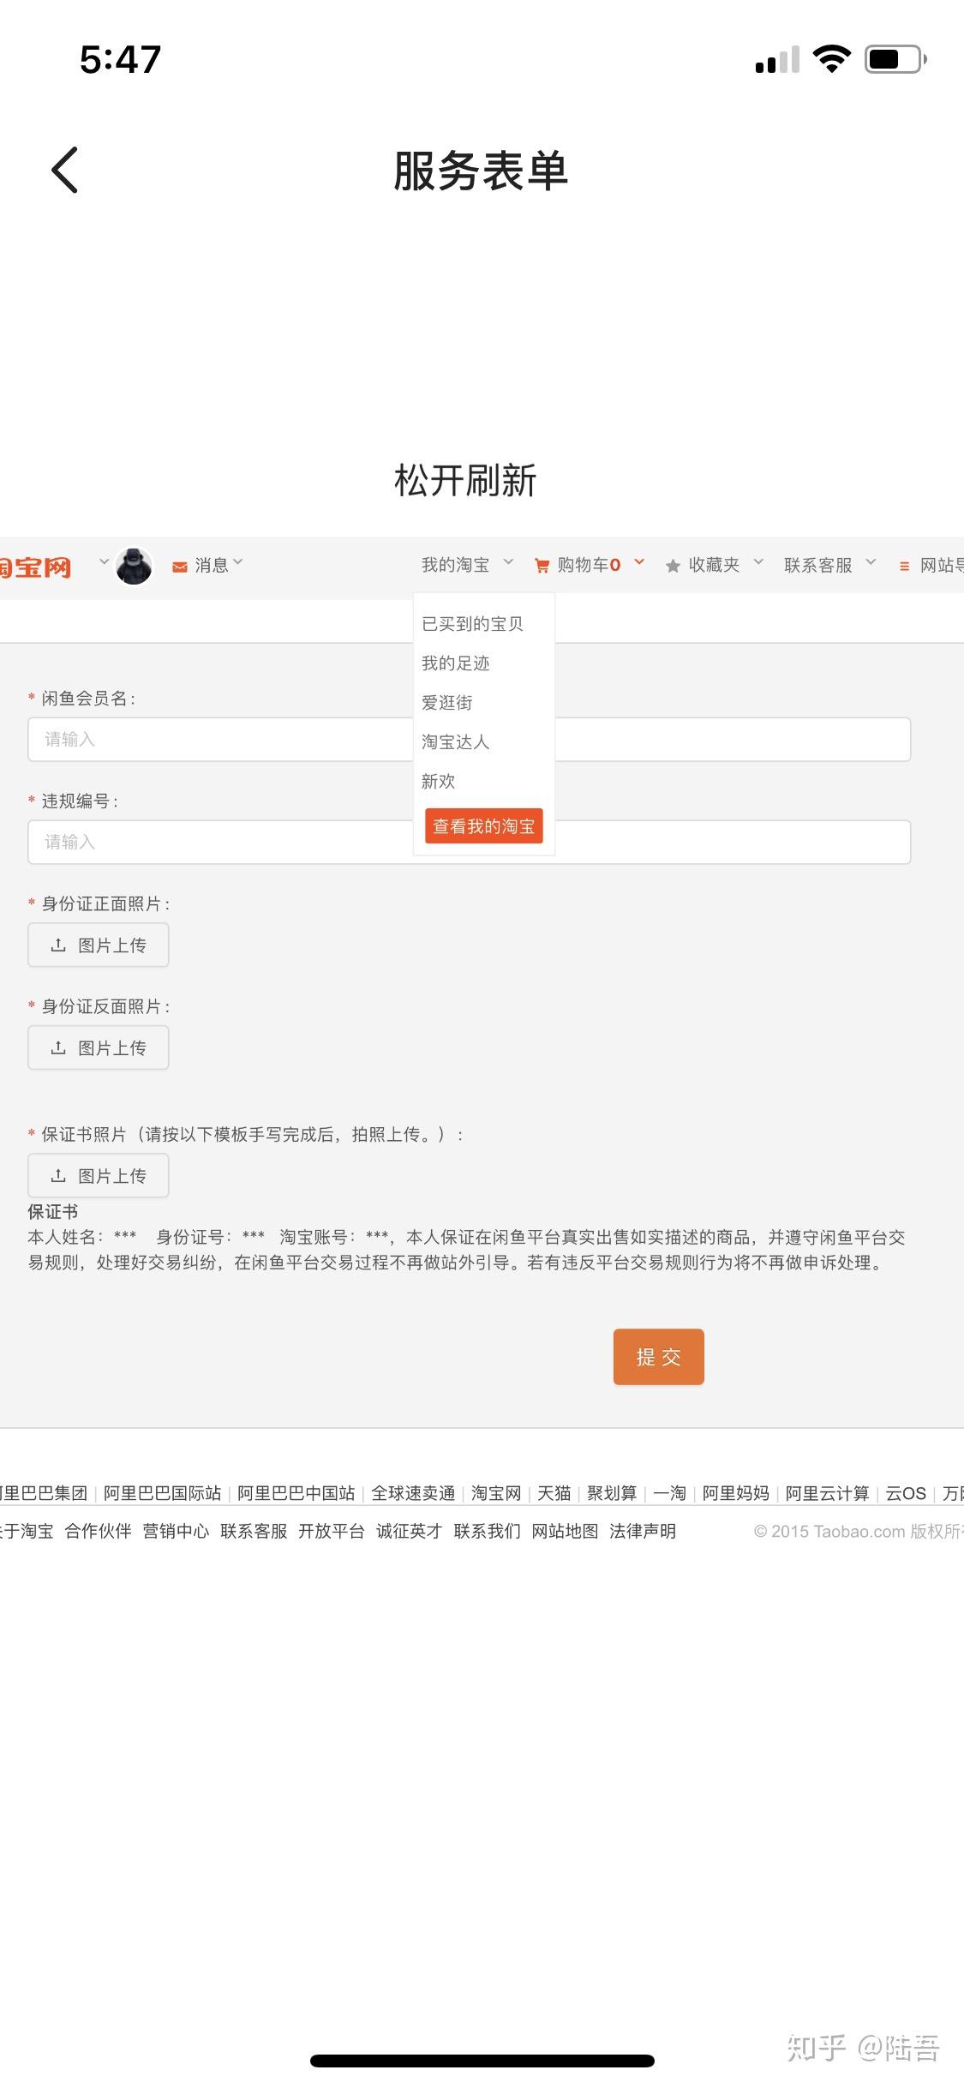This screenshot has width=964, height=2088.
Task: Click the orange message envelope icon
Action: pos(180,567)
